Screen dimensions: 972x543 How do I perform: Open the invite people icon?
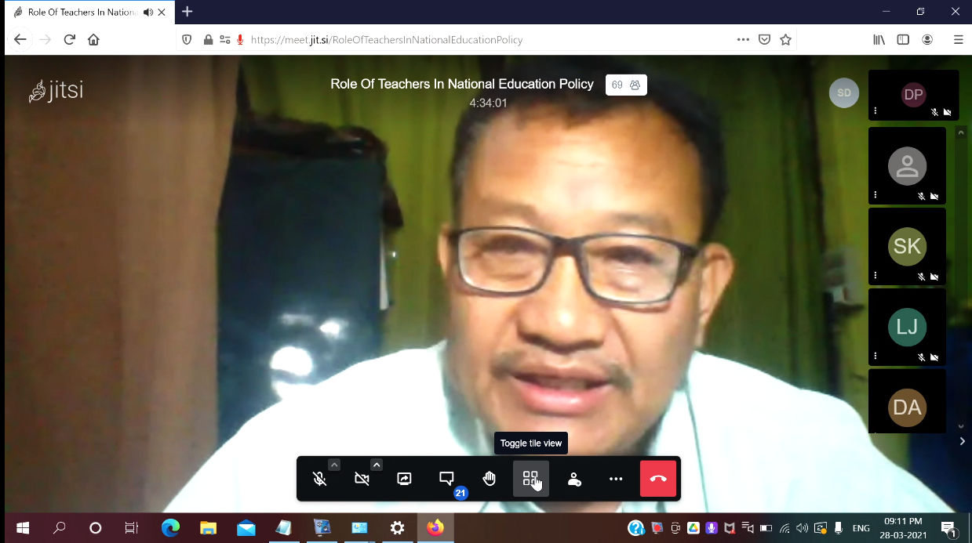(x=573, y=479)
